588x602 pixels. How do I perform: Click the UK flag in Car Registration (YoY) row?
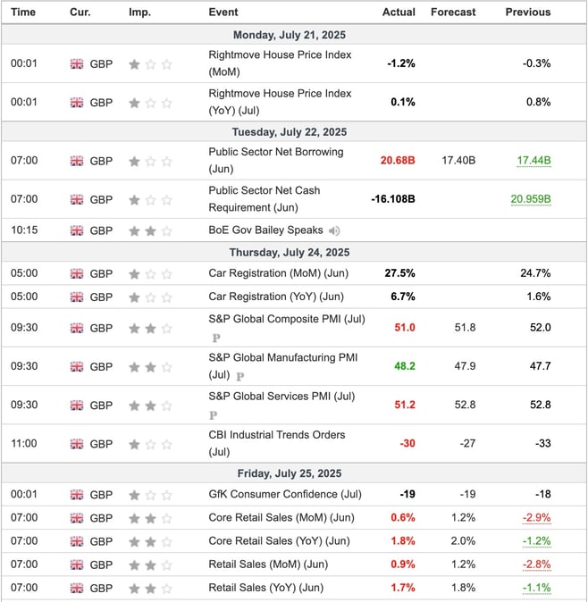point(77,297)
